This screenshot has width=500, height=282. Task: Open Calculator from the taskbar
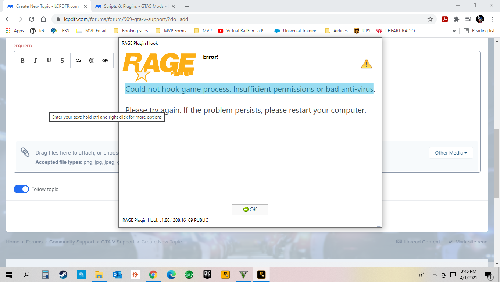tap(45, 274)
